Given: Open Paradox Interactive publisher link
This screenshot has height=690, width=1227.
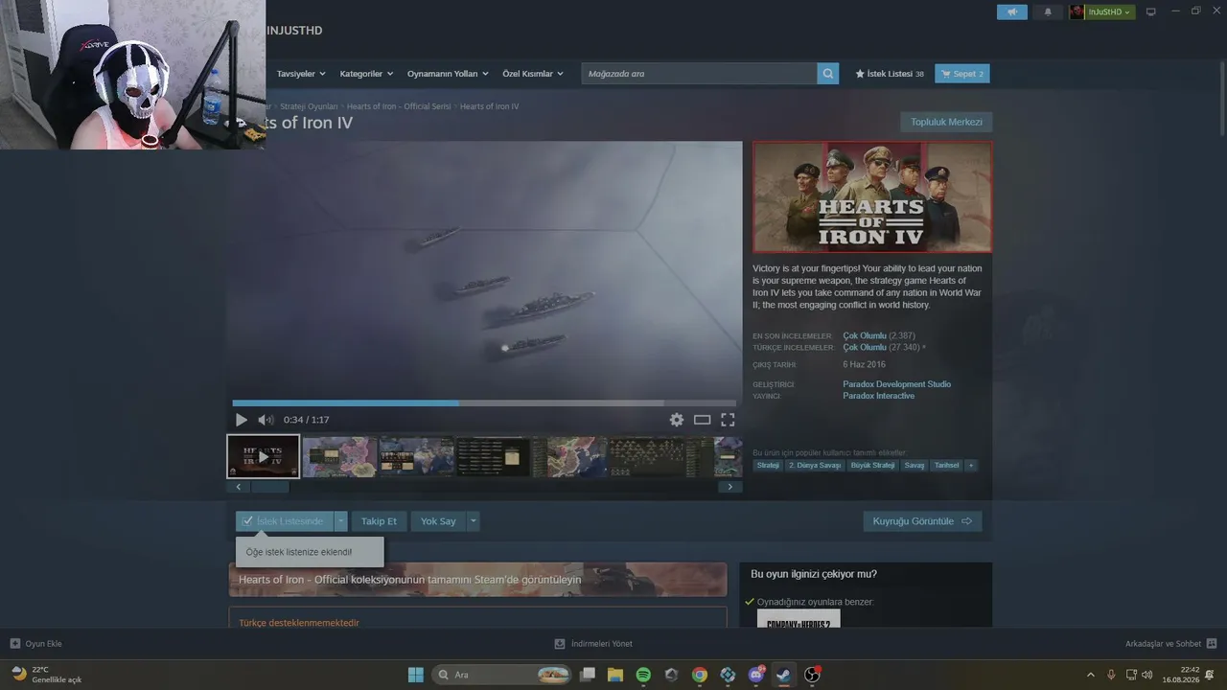Looking at the screenshot, I should coord(879,396).
